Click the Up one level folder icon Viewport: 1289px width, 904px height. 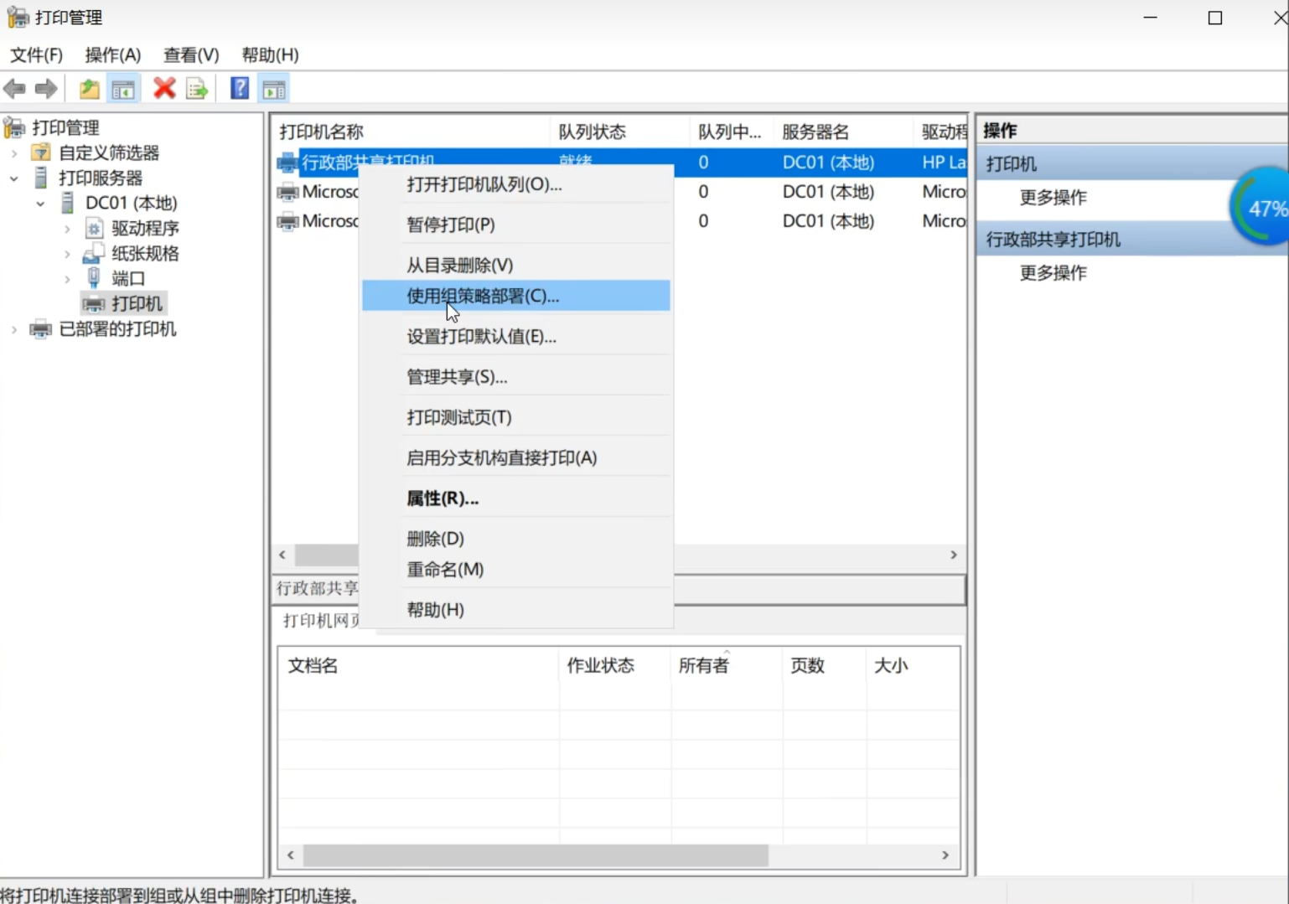click(89, 88)
